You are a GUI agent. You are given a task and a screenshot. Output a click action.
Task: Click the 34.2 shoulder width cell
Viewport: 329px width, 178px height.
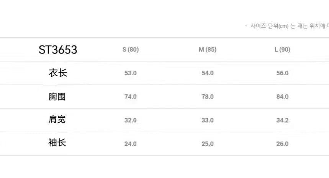[282, 120]
